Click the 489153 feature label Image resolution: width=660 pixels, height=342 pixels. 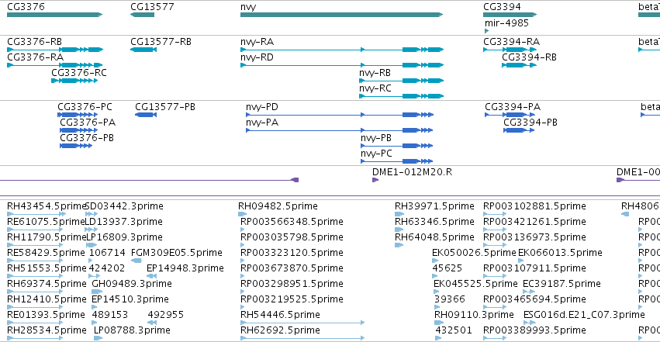(x=110, y=315)
